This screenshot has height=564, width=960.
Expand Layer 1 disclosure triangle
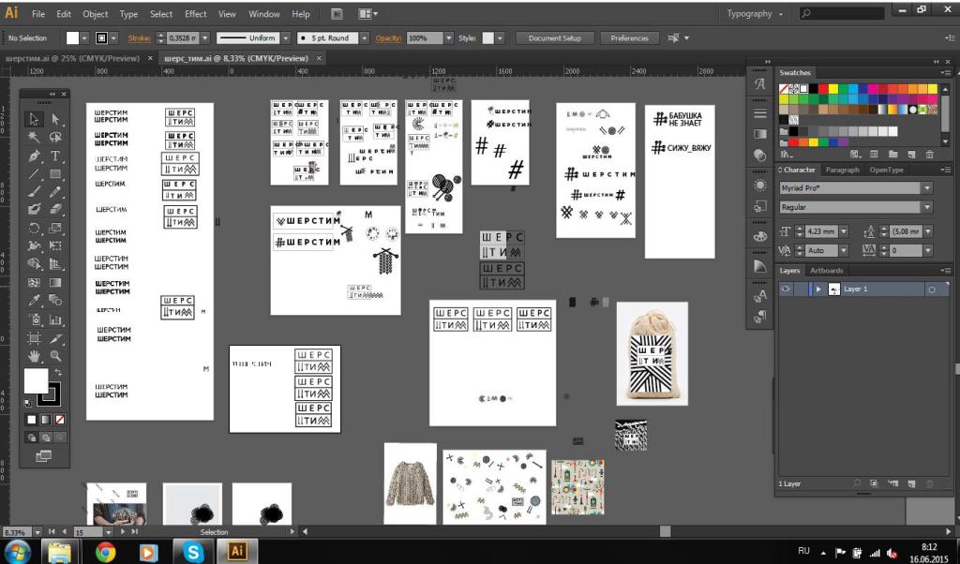tap(818, 289)
